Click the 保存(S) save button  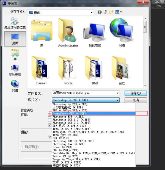pyautogui.click(x=136, y=93)
